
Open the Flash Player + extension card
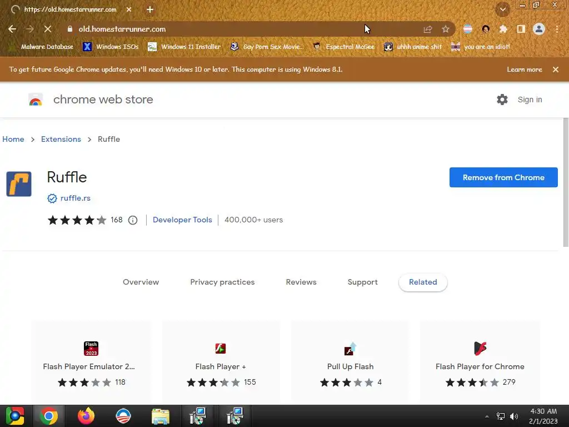pyautogui.click(x=221, y=361)
